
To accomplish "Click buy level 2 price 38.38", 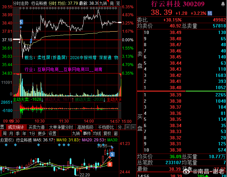I will 175,101.
